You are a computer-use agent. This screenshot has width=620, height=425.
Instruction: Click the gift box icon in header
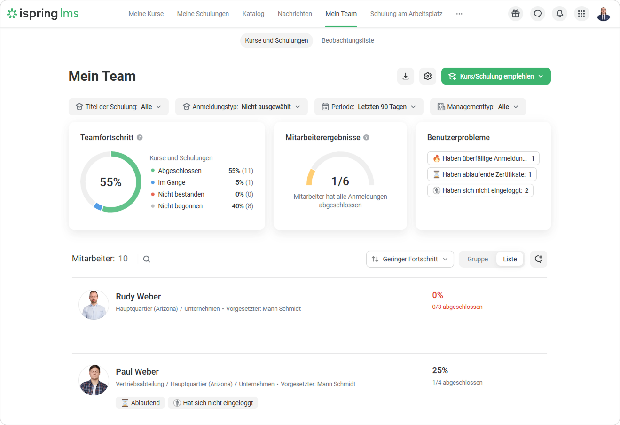click(x=516, y=14)
